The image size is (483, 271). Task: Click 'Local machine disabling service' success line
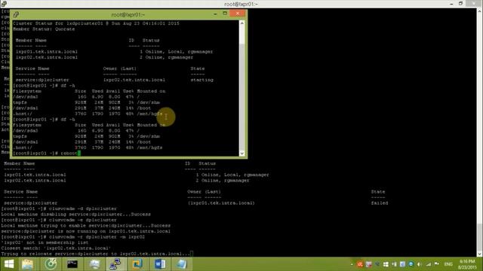click(x=75, y=214)
